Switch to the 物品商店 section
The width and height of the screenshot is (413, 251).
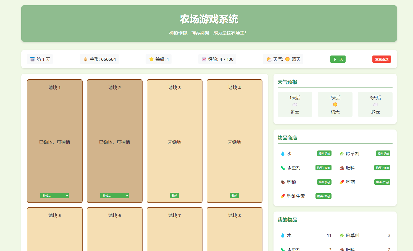click(287, 138)
